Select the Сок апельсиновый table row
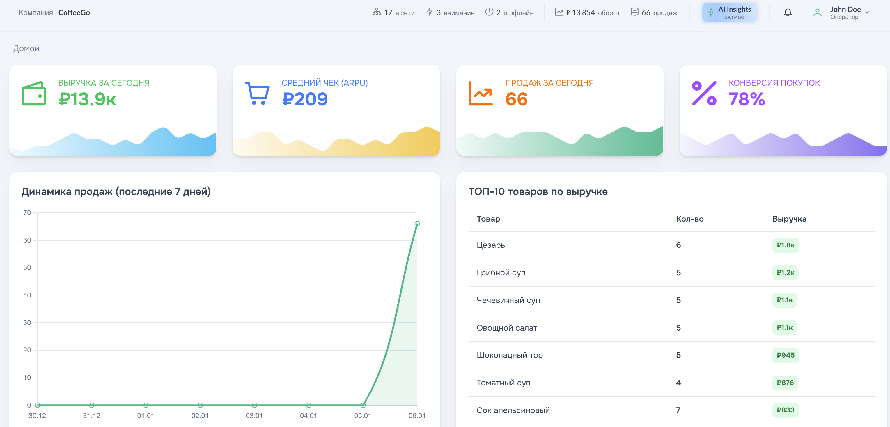This screenshot has height=427, width=890. (x=513, y=410)
